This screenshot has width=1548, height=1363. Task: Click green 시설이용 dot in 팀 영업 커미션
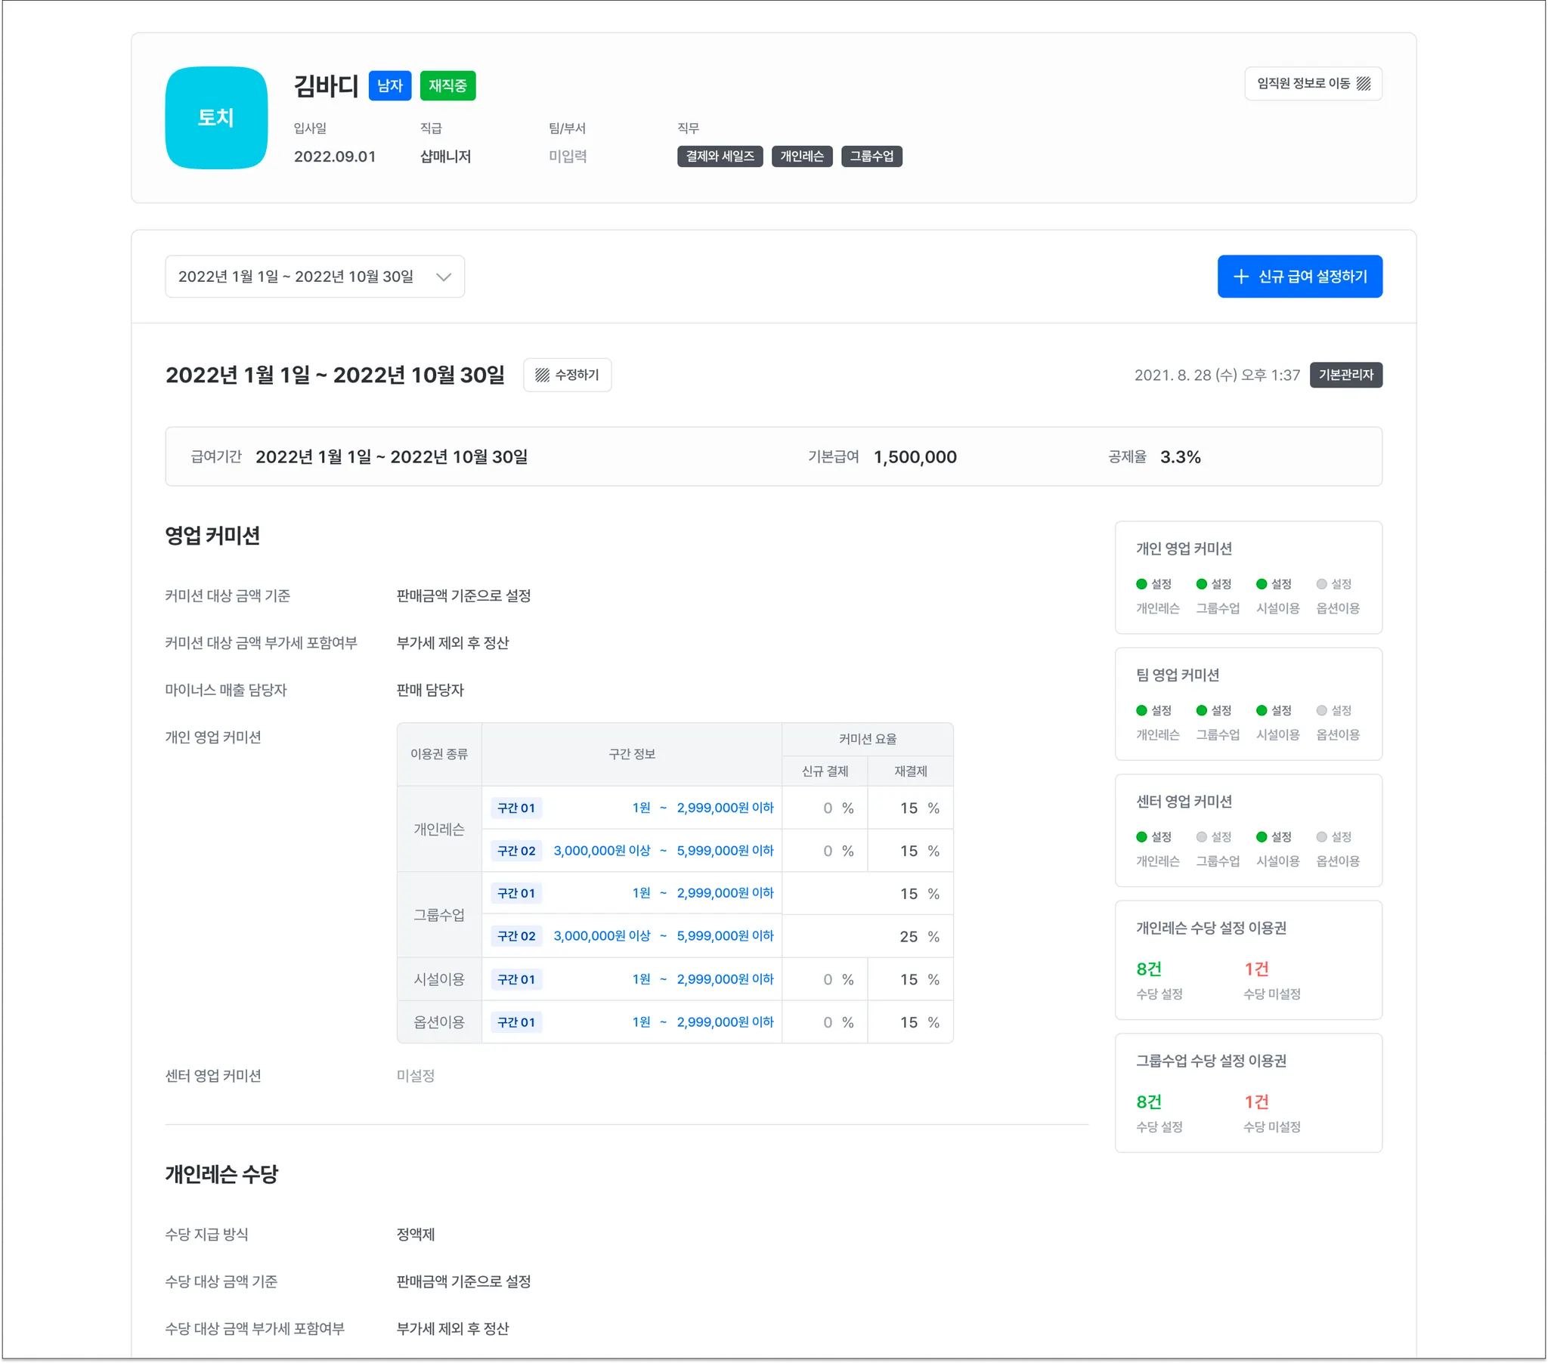1261,710
